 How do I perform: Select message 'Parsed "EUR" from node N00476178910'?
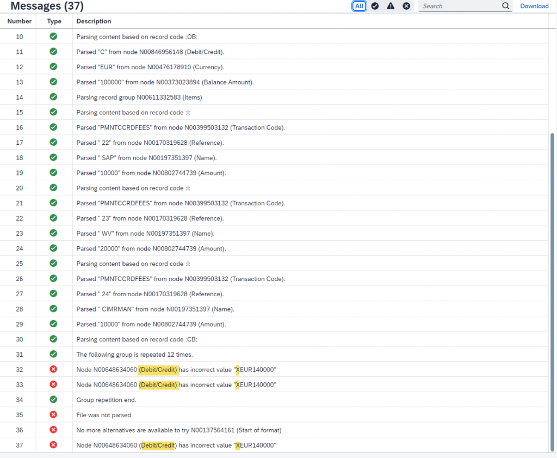tap(150, 67)
